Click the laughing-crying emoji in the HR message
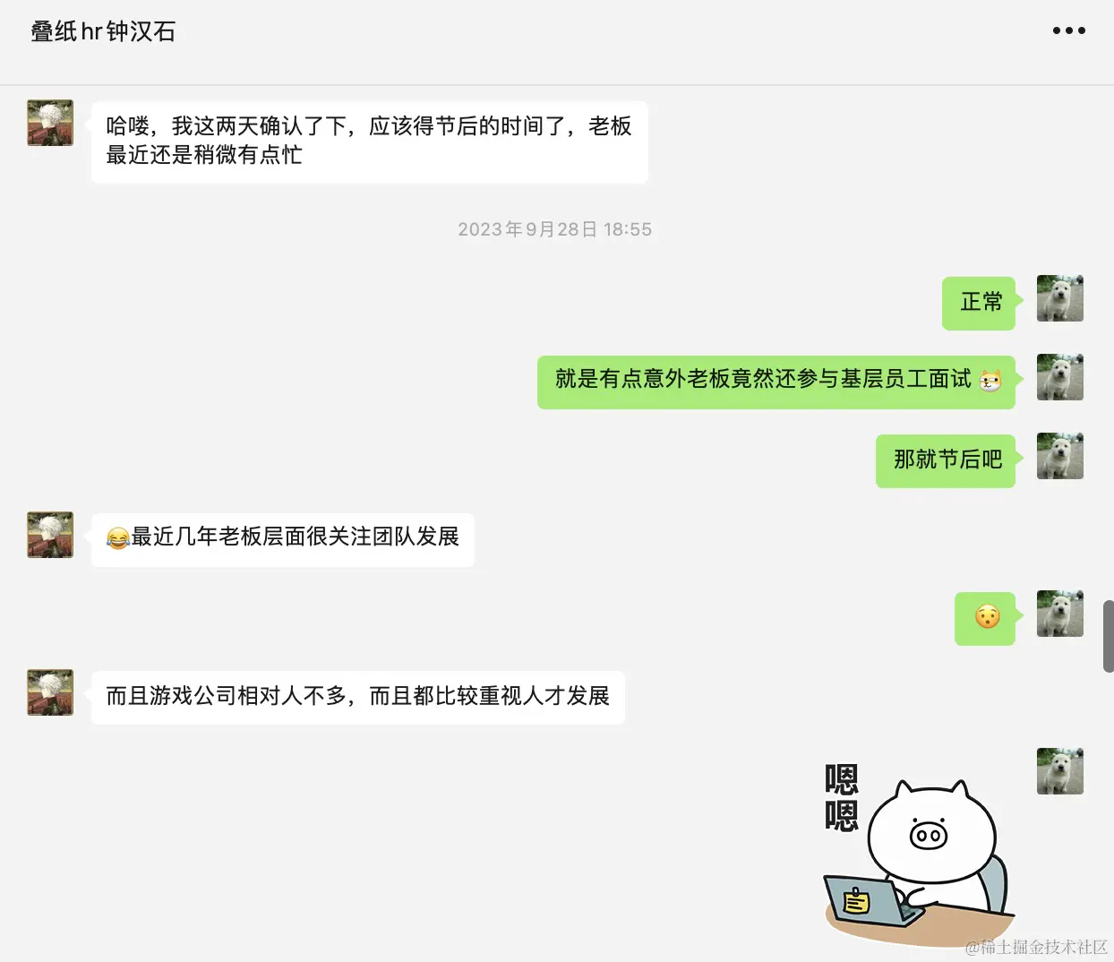This screenshot has height=962, width=1114. point(117,537)
